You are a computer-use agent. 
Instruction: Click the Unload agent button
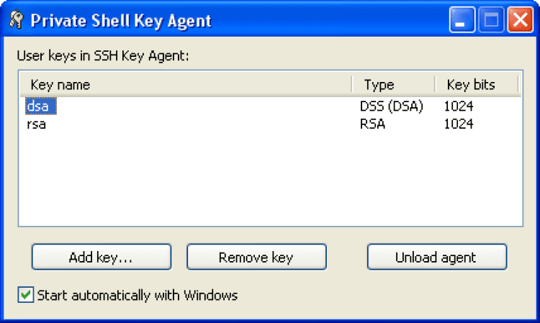(x=436, y=257)
